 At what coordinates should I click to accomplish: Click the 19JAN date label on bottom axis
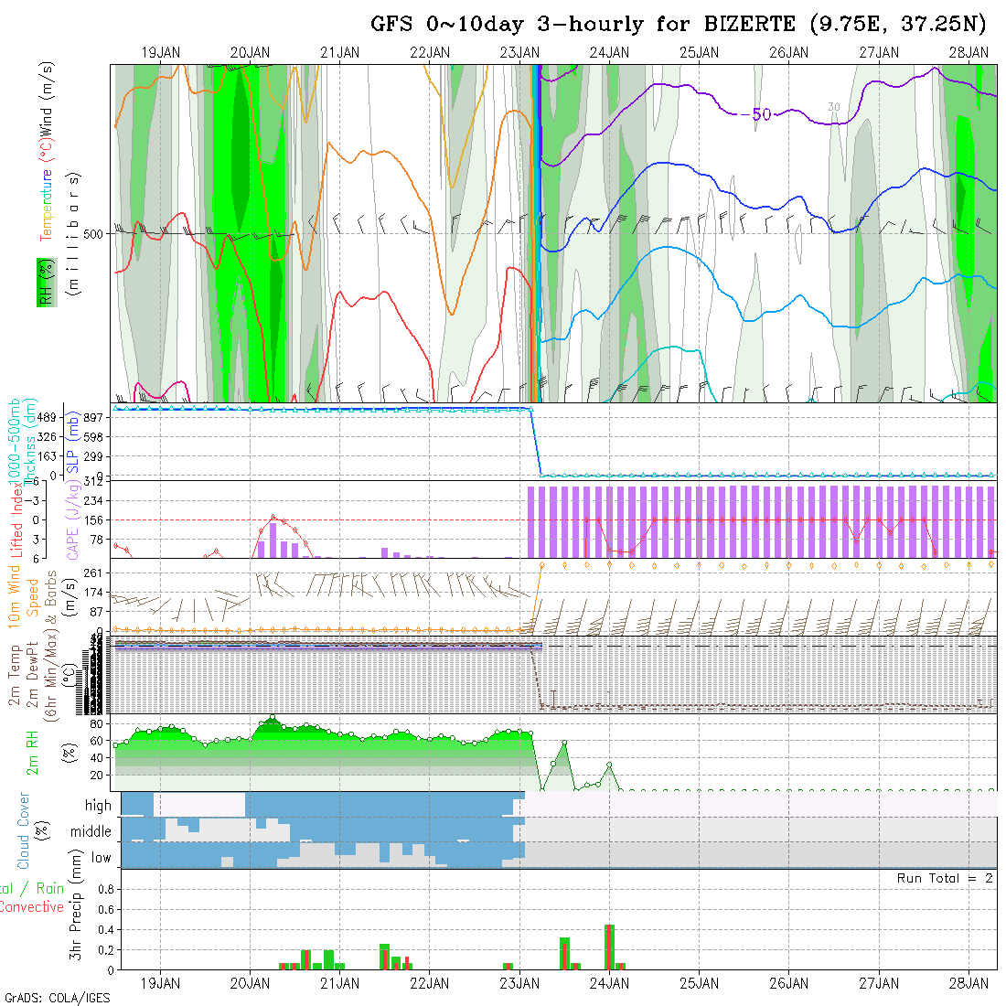(161, 983)
